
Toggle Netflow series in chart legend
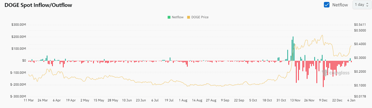[175, 17]
